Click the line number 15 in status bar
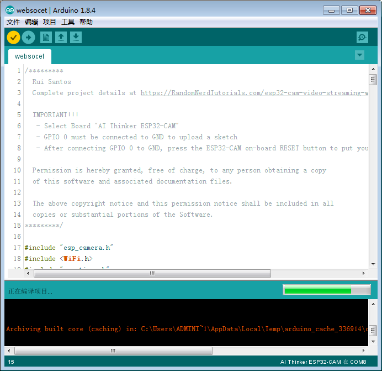This screenshot has height=371, width=382. (11, 362)
